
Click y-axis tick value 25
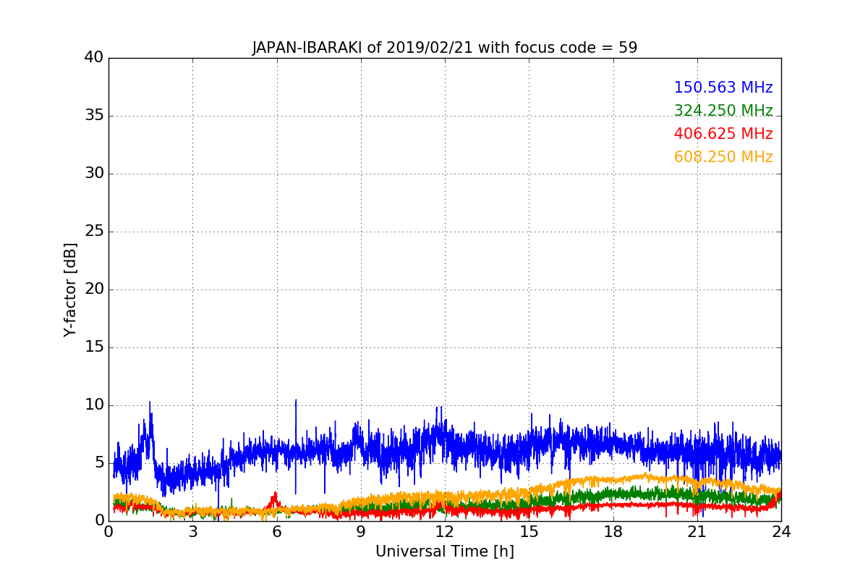click(94, 232)
